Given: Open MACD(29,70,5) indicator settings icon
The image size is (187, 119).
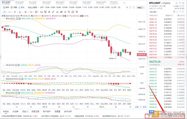Looking at the screenshot, I should click(20, 79).
